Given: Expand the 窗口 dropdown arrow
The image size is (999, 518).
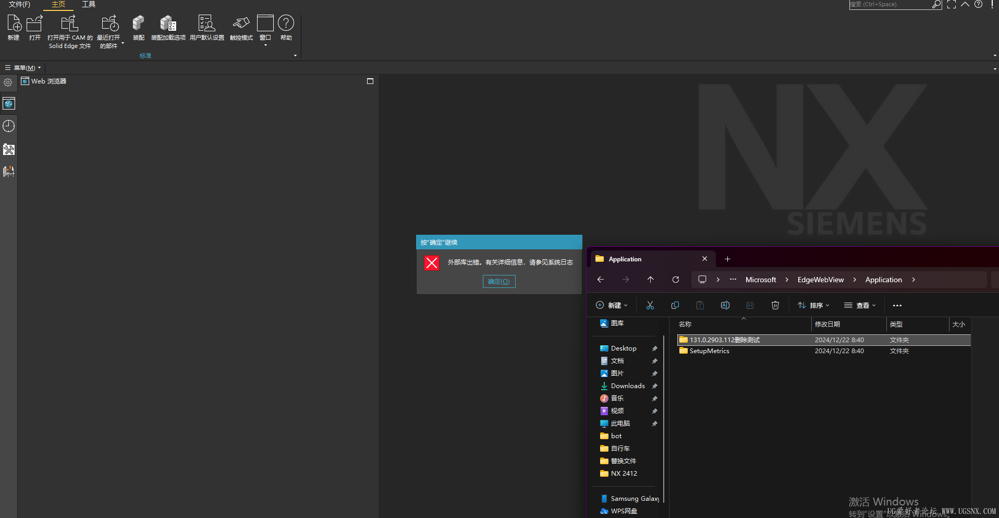Looking at the screenshot, I should point(265,45).
